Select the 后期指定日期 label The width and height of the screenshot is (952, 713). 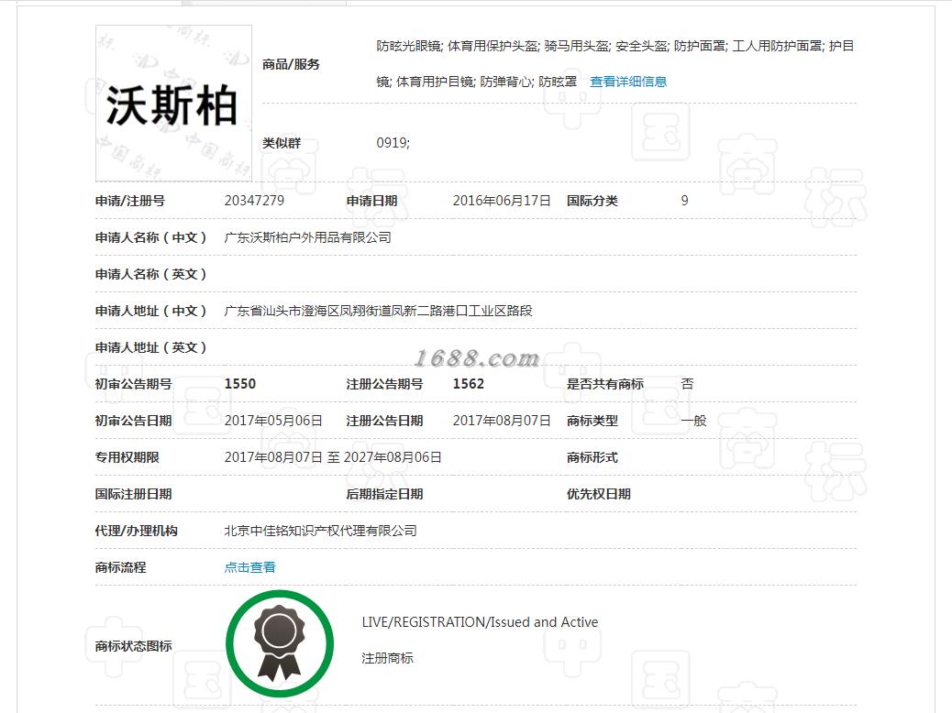point(384,494)
